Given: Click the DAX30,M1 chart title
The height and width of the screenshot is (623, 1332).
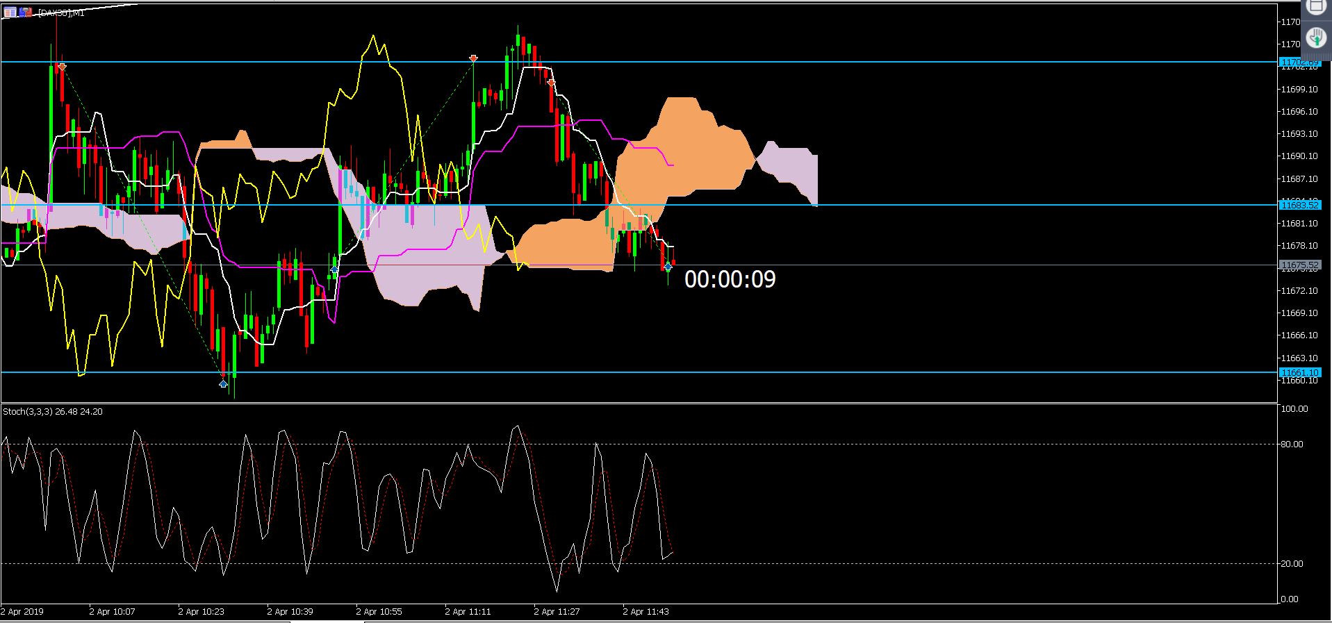Looking at the screenshot, I should 61,13.
